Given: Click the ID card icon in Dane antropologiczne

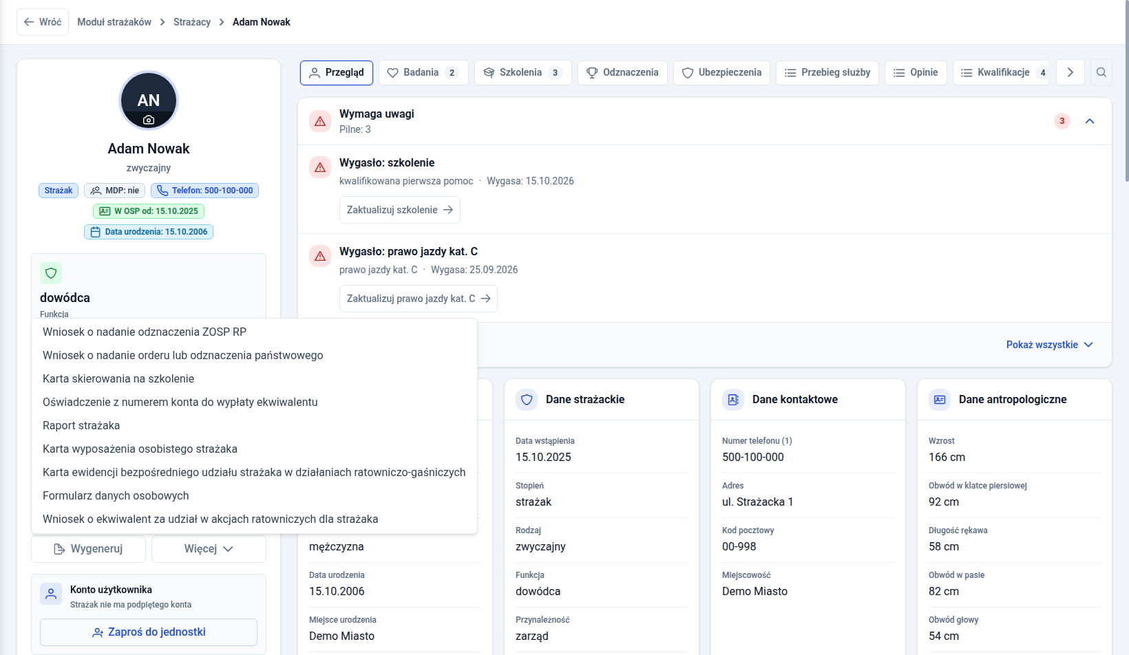Looking at the screenshot, I should click(x=940, y=400).
